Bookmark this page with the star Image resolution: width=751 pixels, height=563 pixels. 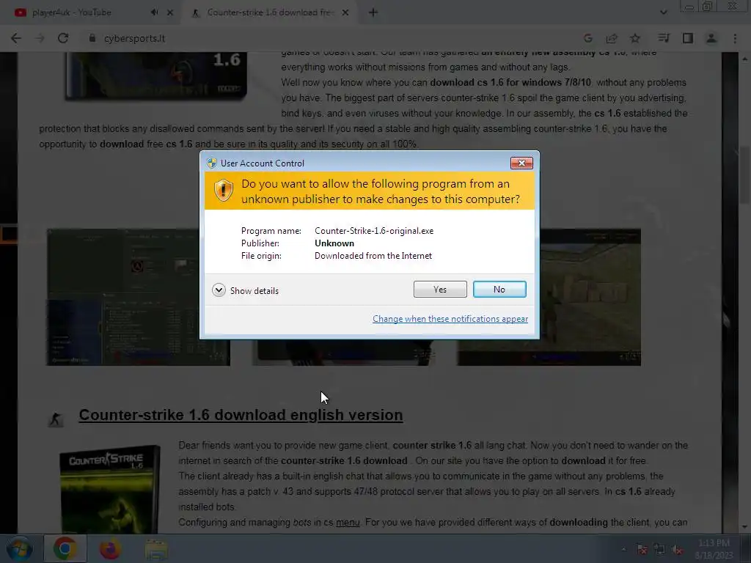635,38
